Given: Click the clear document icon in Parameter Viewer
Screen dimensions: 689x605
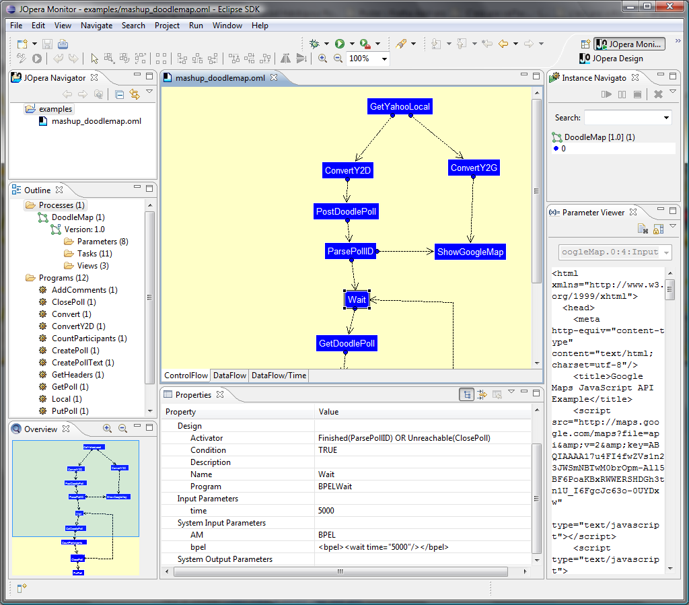Looking at the screenshot, I should 643,228.
